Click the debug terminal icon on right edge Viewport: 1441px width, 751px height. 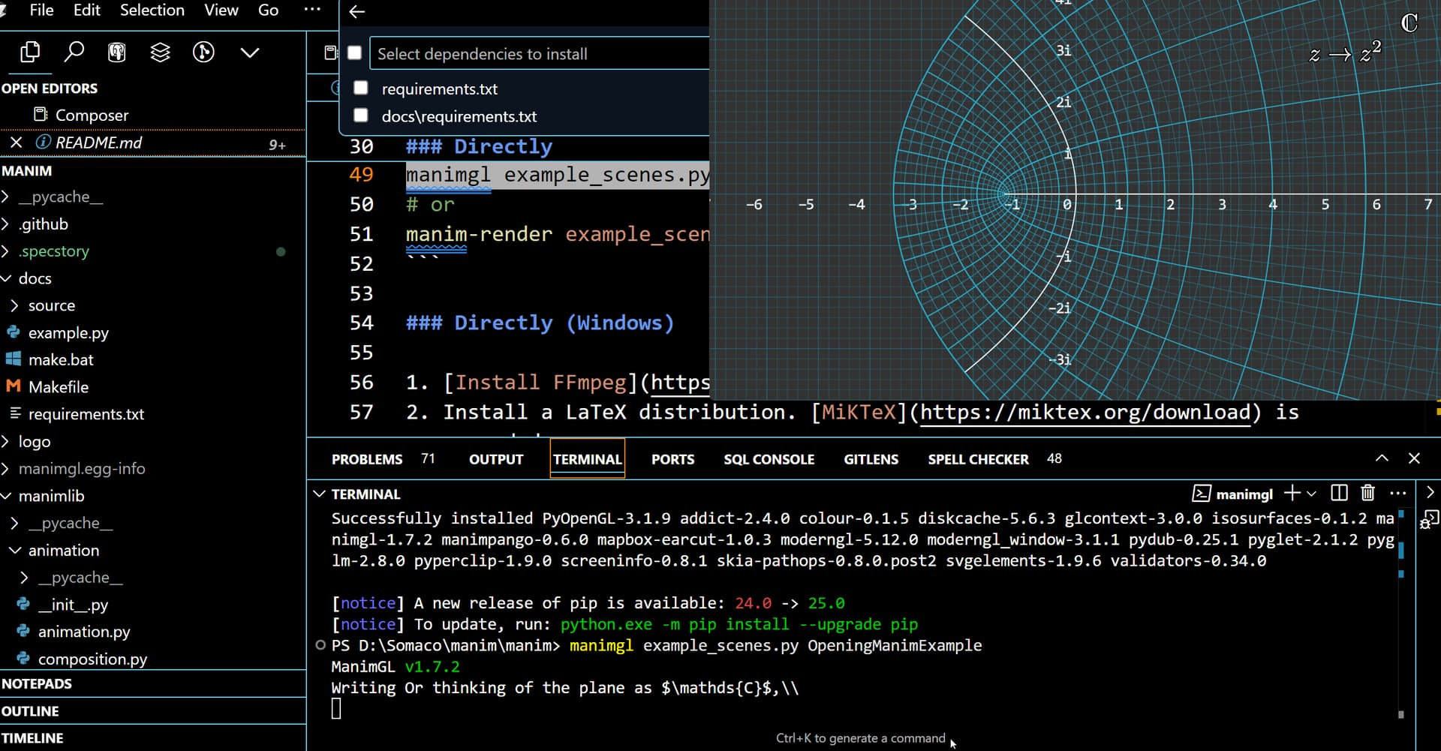click(1429, 519)
